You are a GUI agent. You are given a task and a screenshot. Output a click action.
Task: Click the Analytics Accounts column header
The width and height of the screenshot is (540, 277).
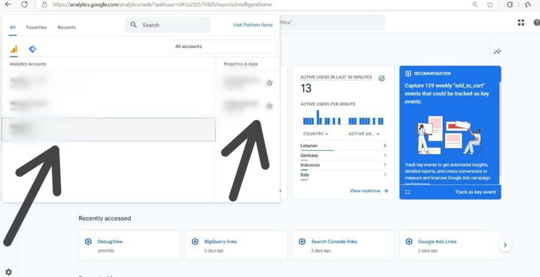coord(28,64)
